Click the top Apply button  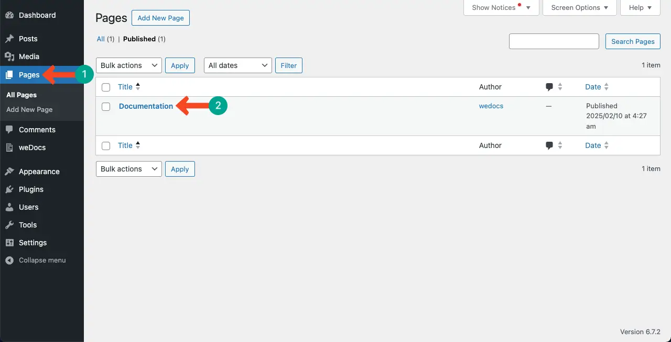(180, 65)
